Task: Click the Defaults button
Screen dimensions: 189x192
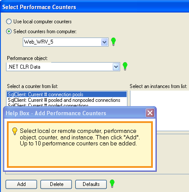Action: coord(91,184)
